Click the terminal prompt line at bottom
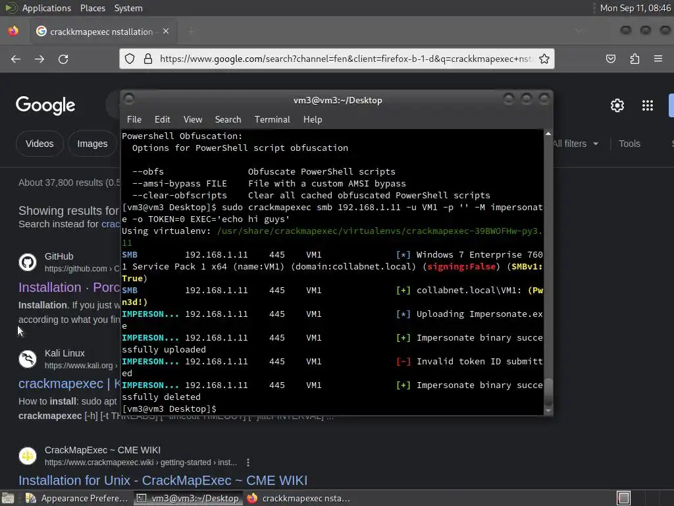 (169, 408)
